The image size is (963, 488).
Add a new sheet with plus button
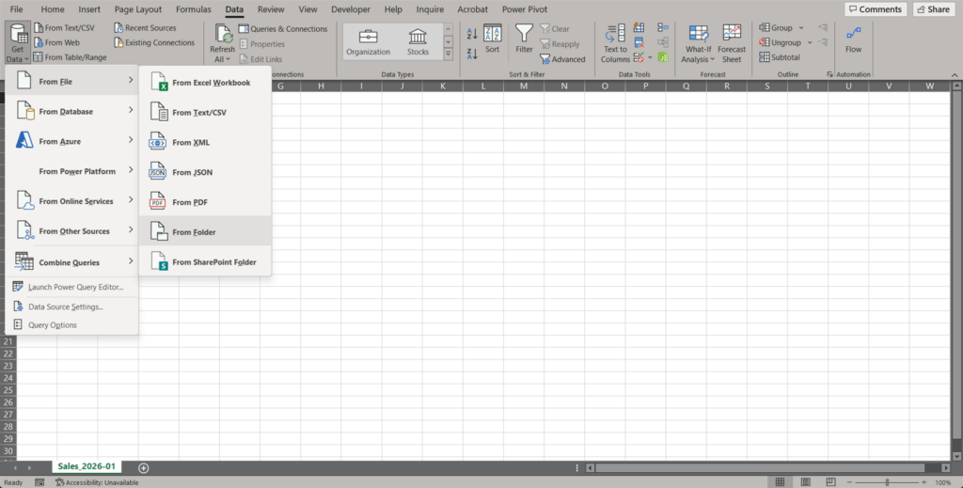pyautogui.click(x=144, y=467)
